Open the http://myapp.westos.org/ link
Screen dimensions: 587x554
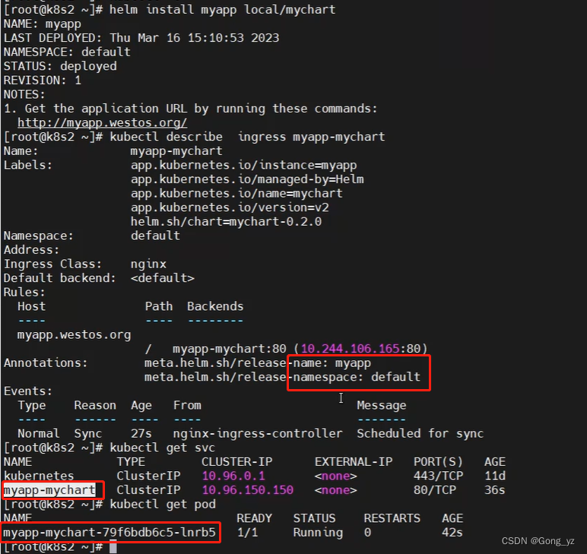(102, 122)
